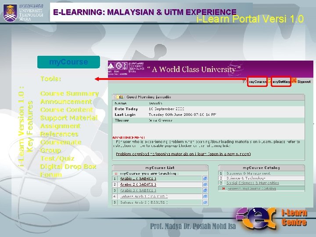
Task: Open Social Sciences & Humanities catalog link
Action: [252, 183]
